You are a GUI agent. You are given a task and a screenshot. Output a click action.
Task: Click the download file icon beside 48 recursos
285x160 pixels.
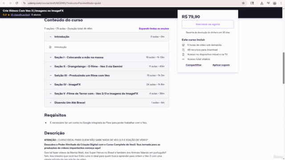(183, 50)
